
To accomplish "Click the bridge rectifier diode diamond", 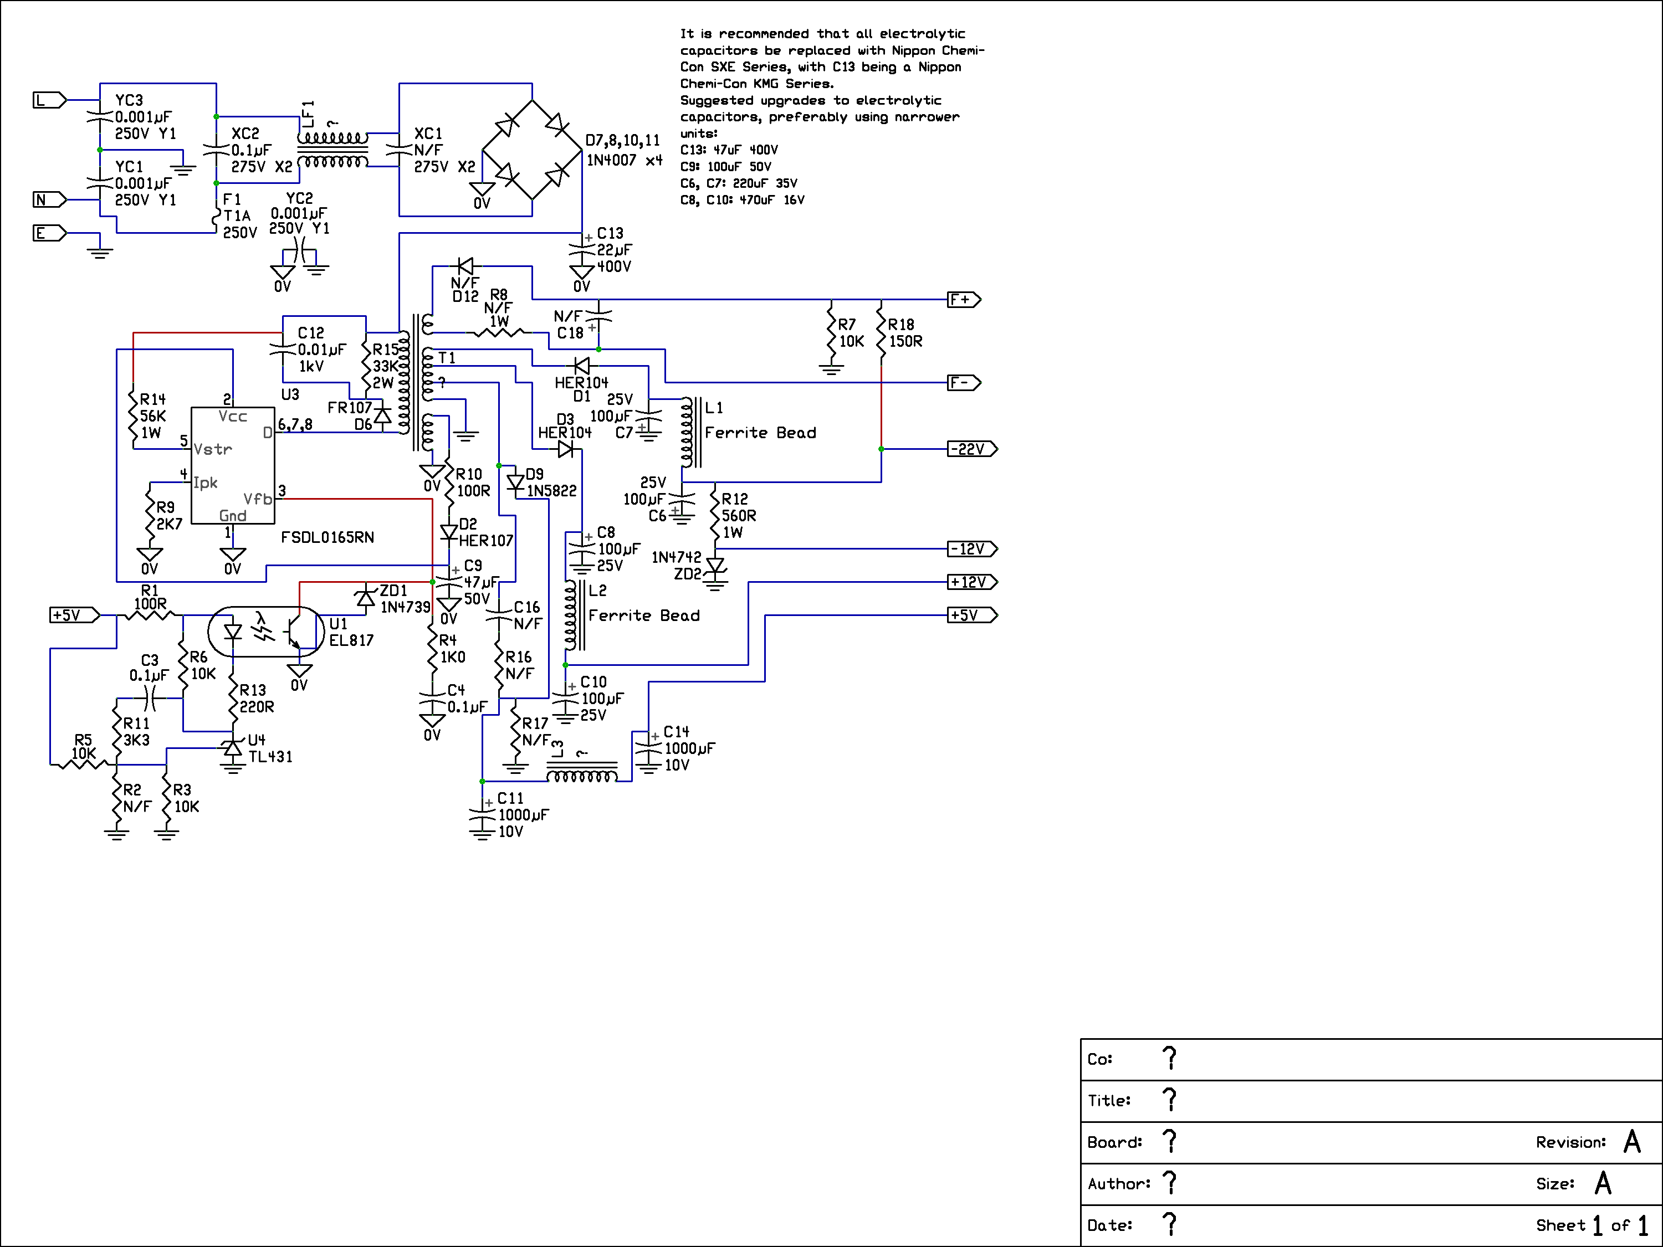I will tap(533, 150).
